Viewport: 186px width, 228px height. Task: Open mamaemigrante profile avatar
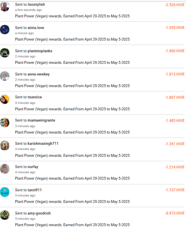(x=5, y=123)
